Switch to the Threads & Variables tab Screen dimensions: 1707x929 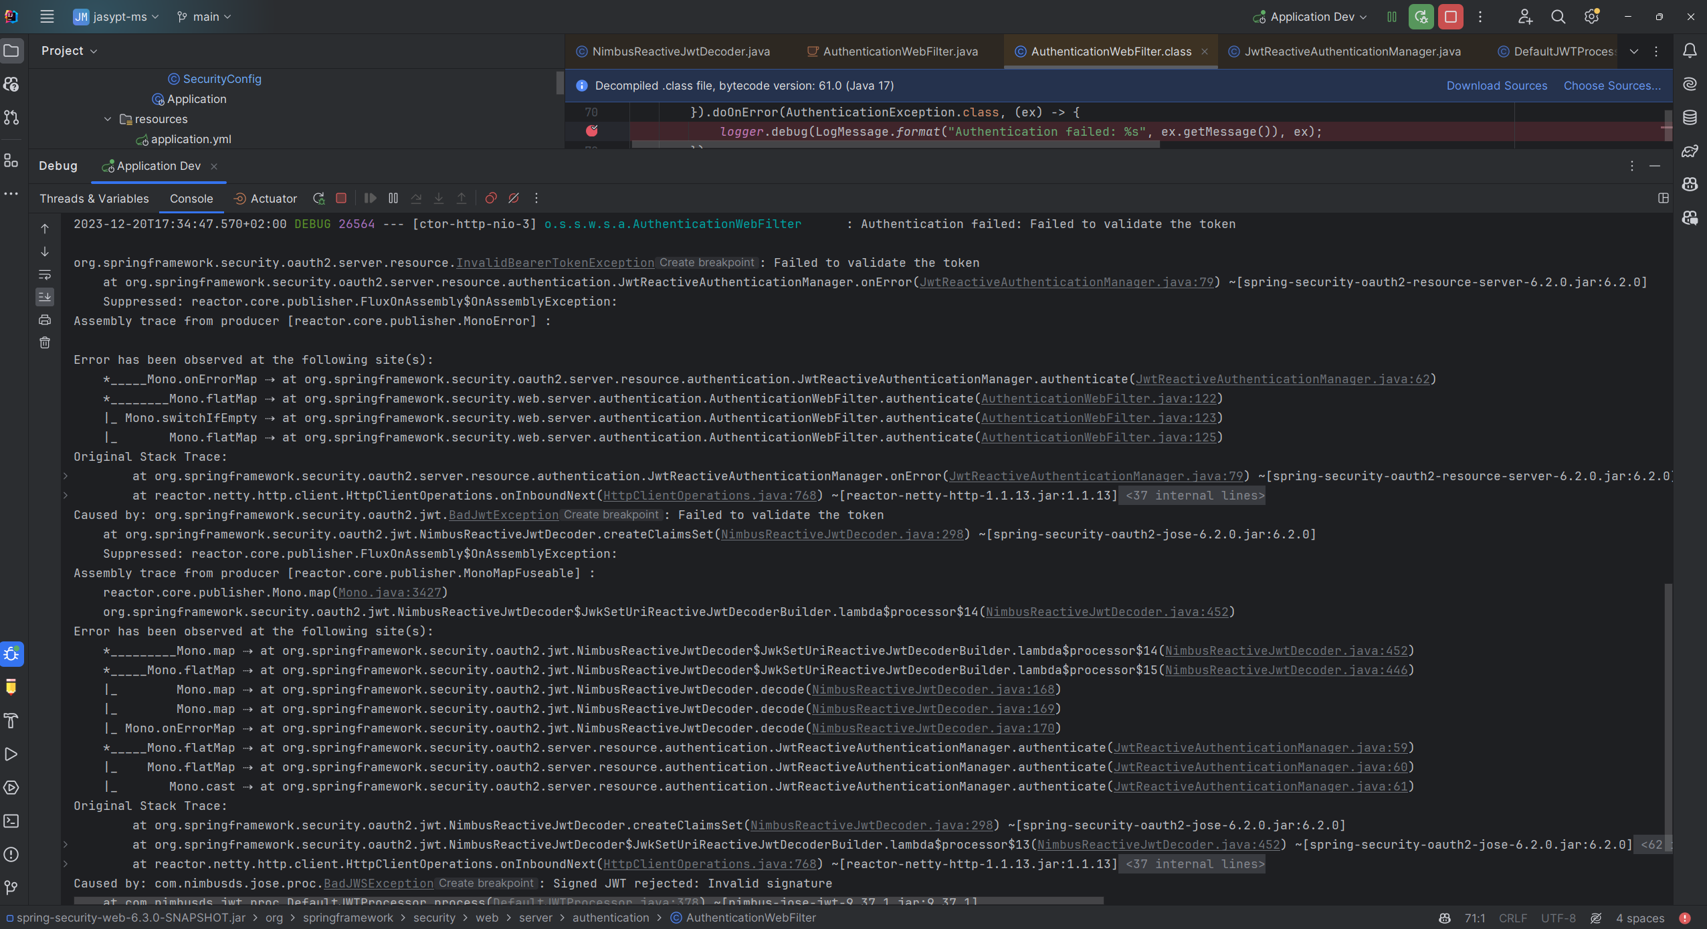pos(94,198)
